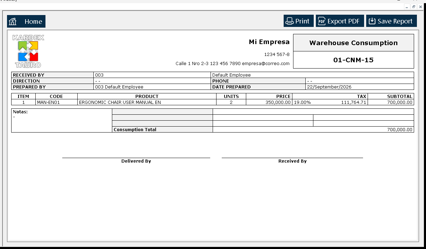The width and height of the screenshot is (426, 249).
Task: Print the consumption report
Action: click(298, 21)
